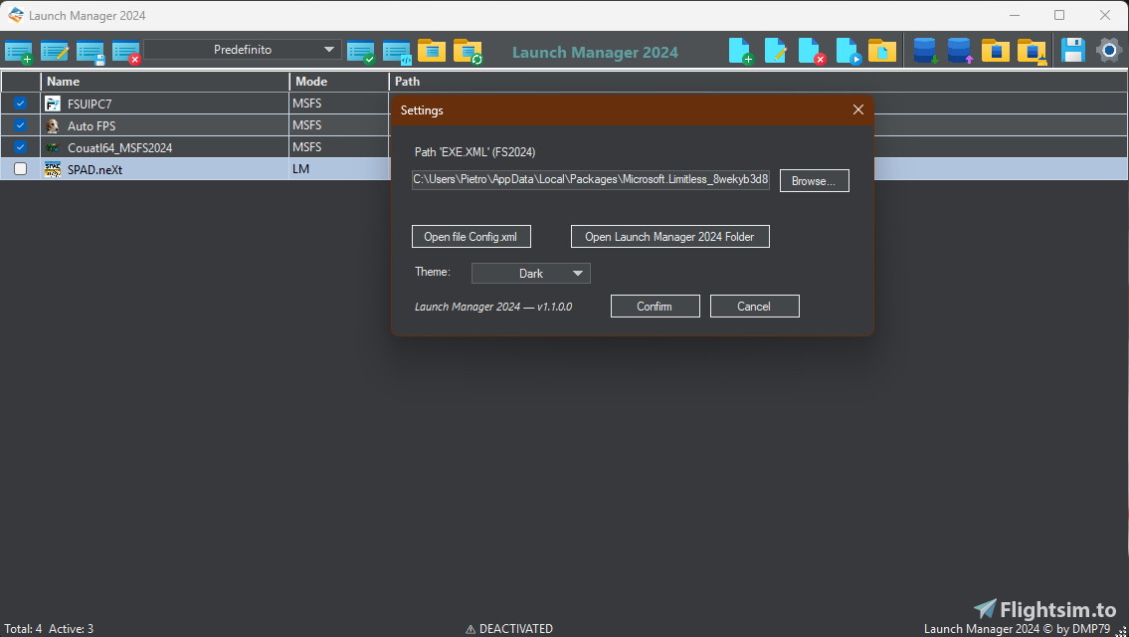Click Open file Config.xml button
This screenshot has height=637, width=1129.
[x=470, y=236]
